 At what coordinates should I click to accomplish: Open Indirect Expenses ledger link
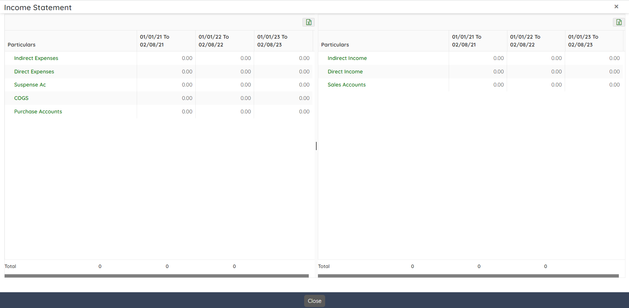click(36, 58)
